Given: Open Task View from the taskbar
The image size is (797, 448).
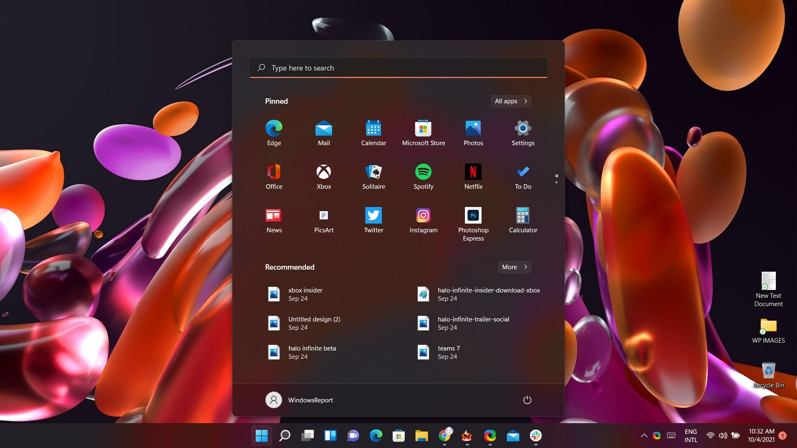Looking at the screenshot, I should pos(308,436).
